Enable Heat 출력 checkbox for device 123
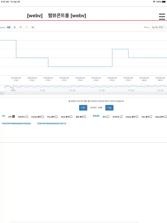This screenshot has width=167, height=223. point(71,117)
